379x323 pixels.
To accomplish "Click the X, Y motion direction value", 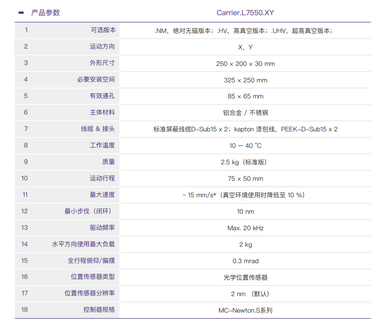I will coord(245,47).
